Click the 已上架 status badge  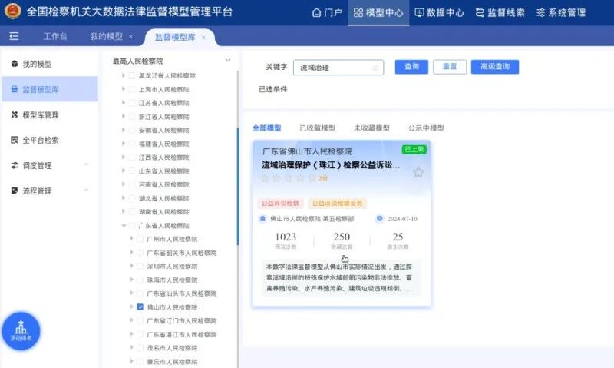pyautogui.click(x=414, y=149)
